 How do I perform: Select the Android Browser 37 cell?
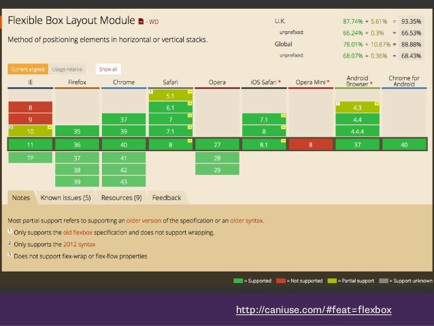pos(358,144)
